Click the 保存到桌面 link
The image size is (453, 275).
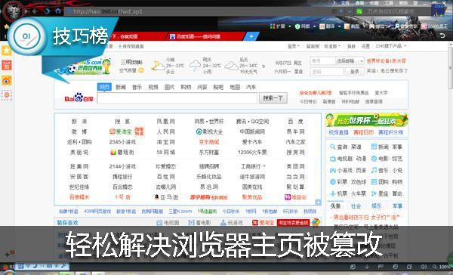coord(131,46)
